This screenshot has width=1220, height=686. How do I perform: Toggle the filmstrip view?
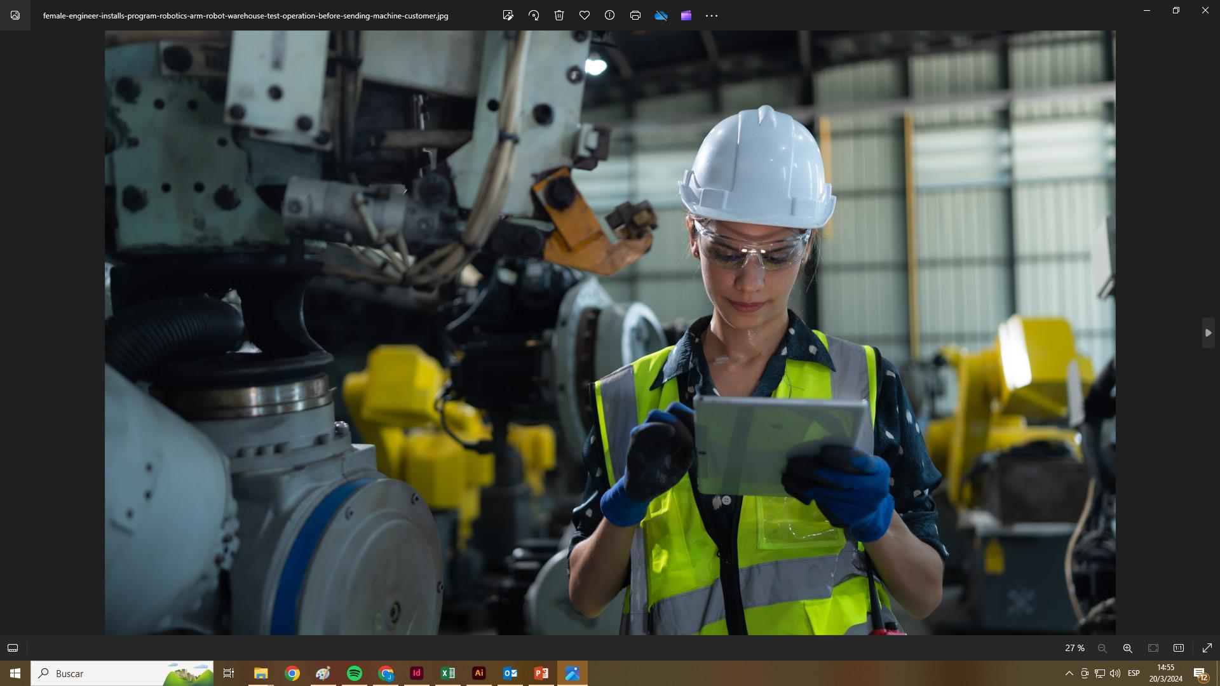[x=13, y=648]
